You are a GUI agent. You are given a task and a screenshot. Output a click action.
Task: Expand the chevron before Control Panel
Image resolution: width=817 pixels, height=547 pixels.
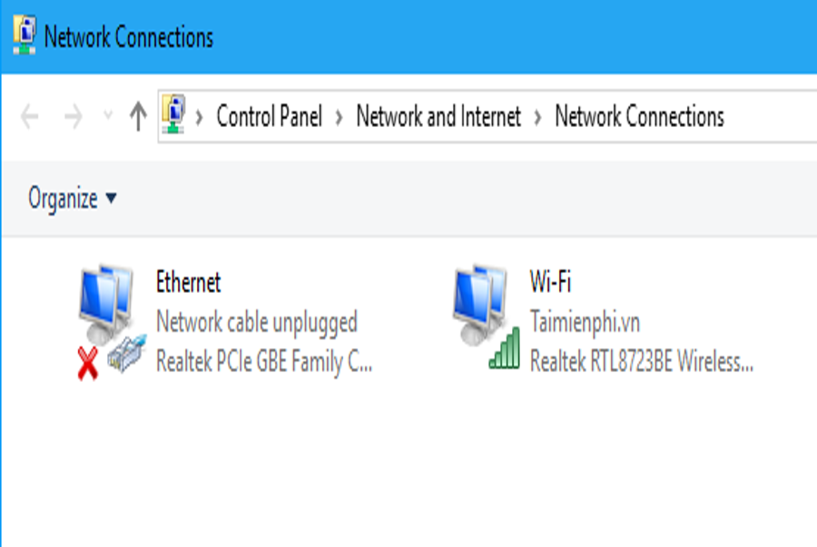point(199,117)
